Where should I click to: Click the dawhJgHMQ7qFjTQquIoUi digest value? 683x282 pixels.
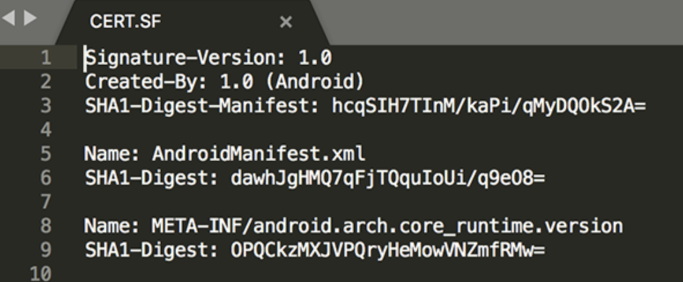pos(388,178)
